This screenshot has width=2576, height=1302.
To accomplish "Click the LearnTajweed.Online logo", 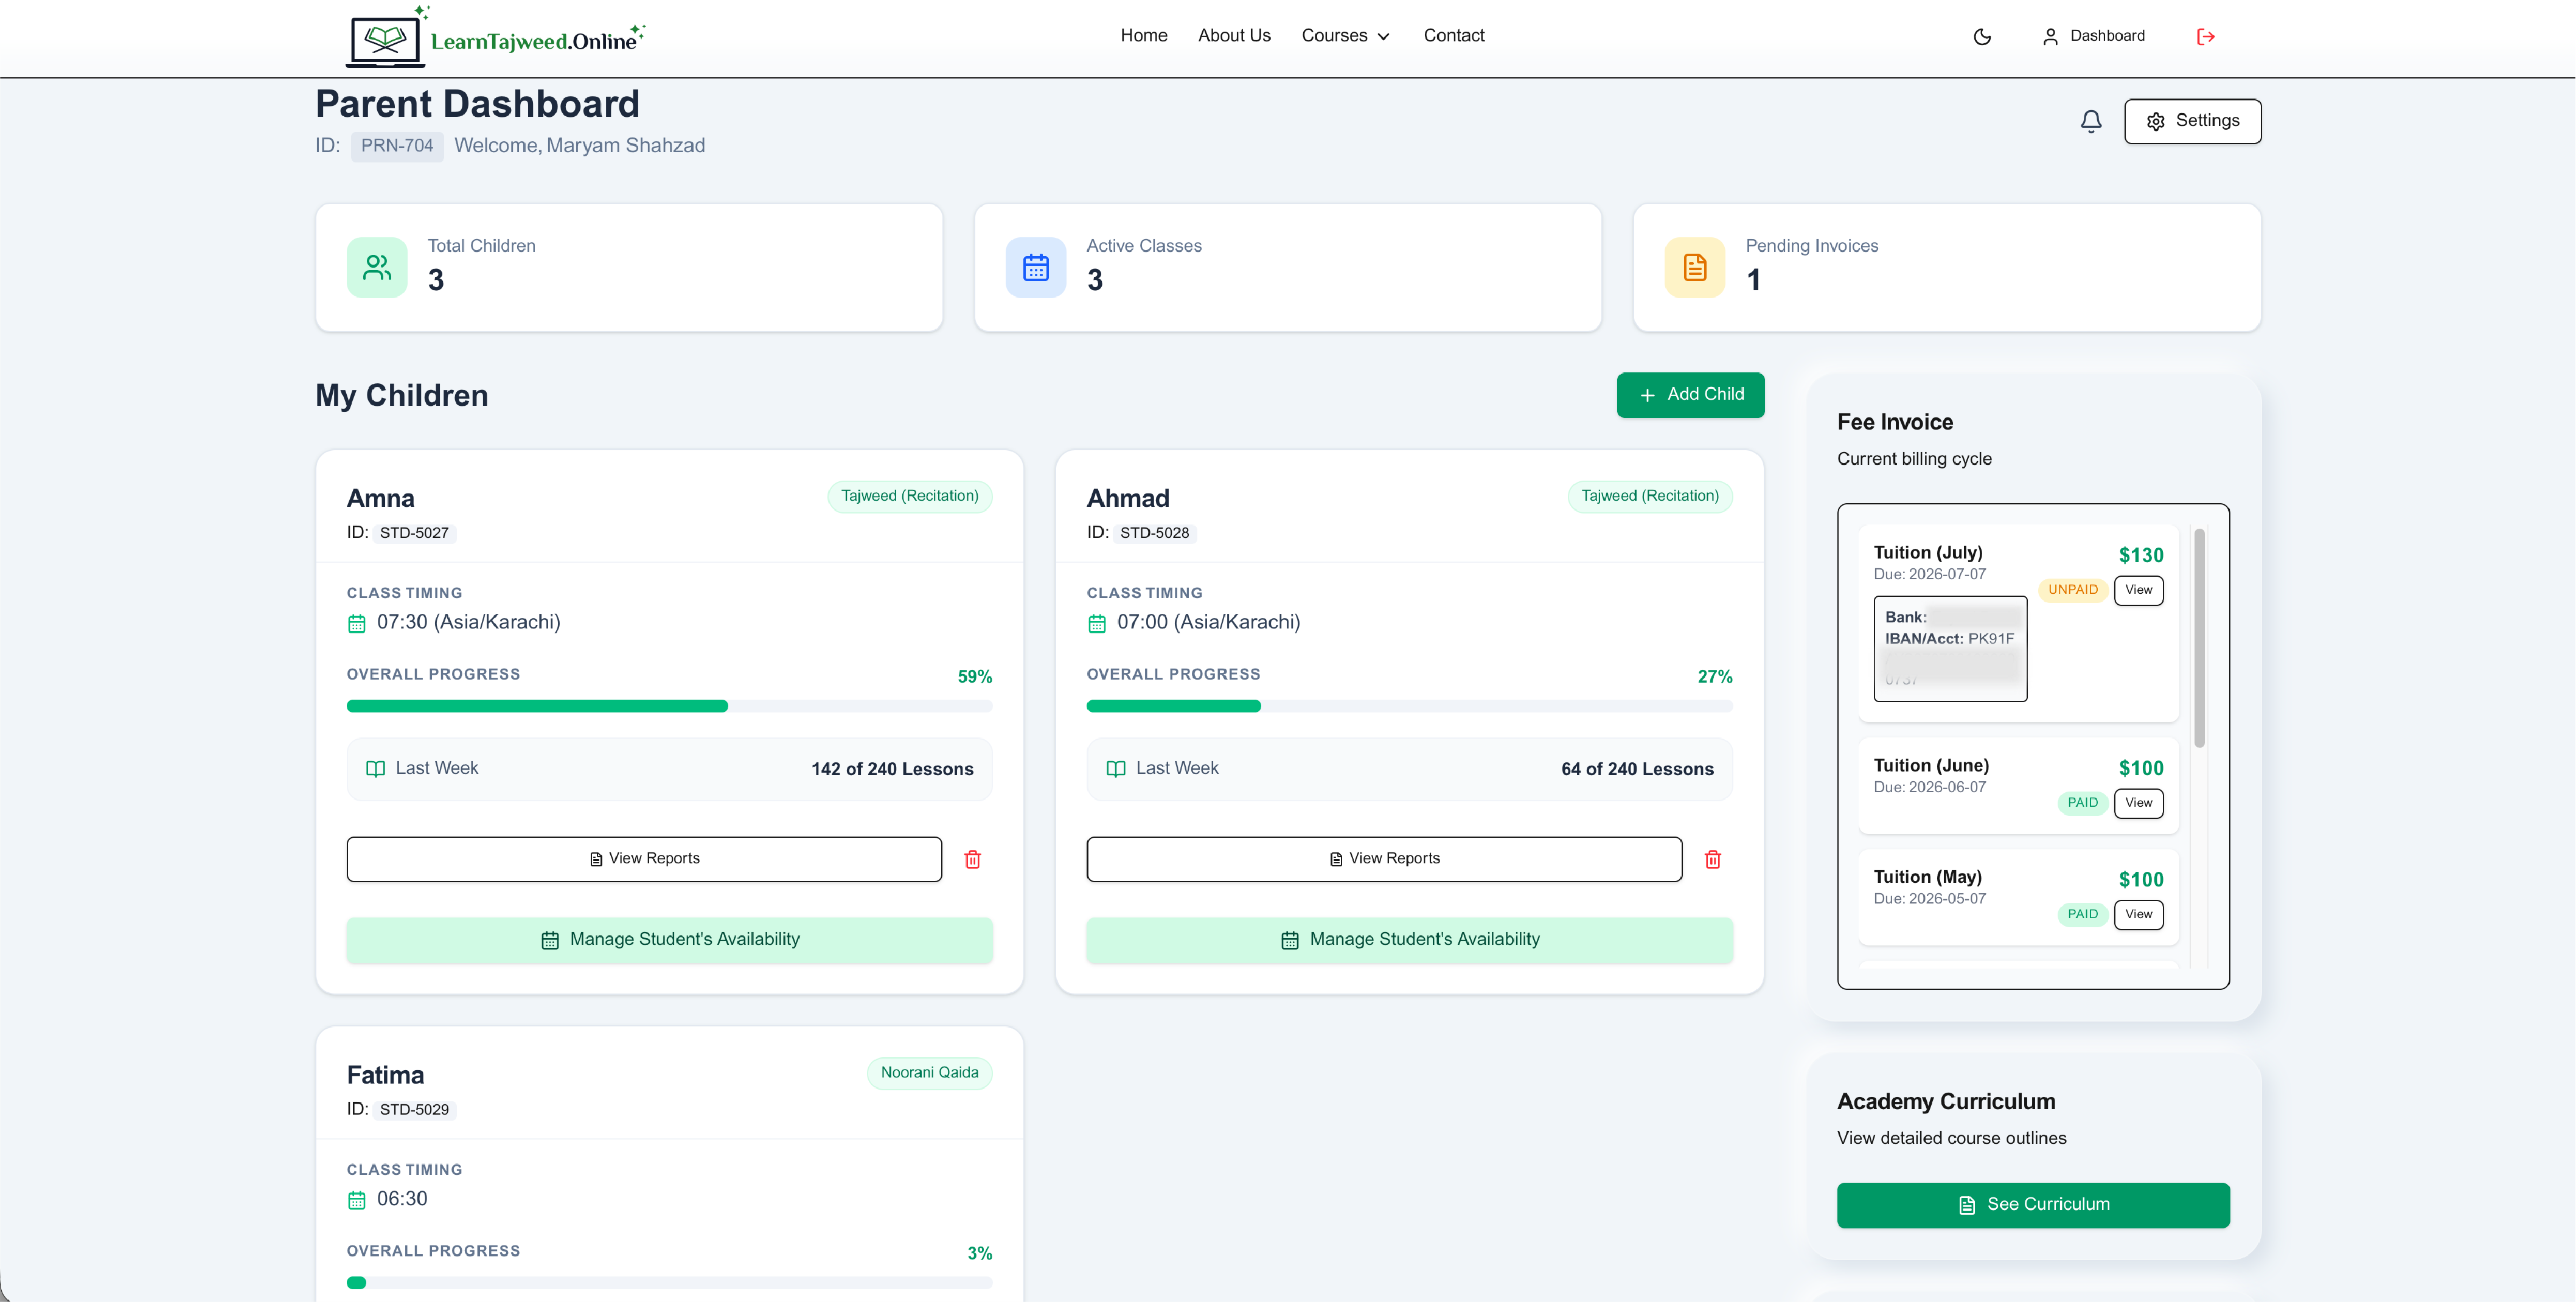I will coord(496,38).
